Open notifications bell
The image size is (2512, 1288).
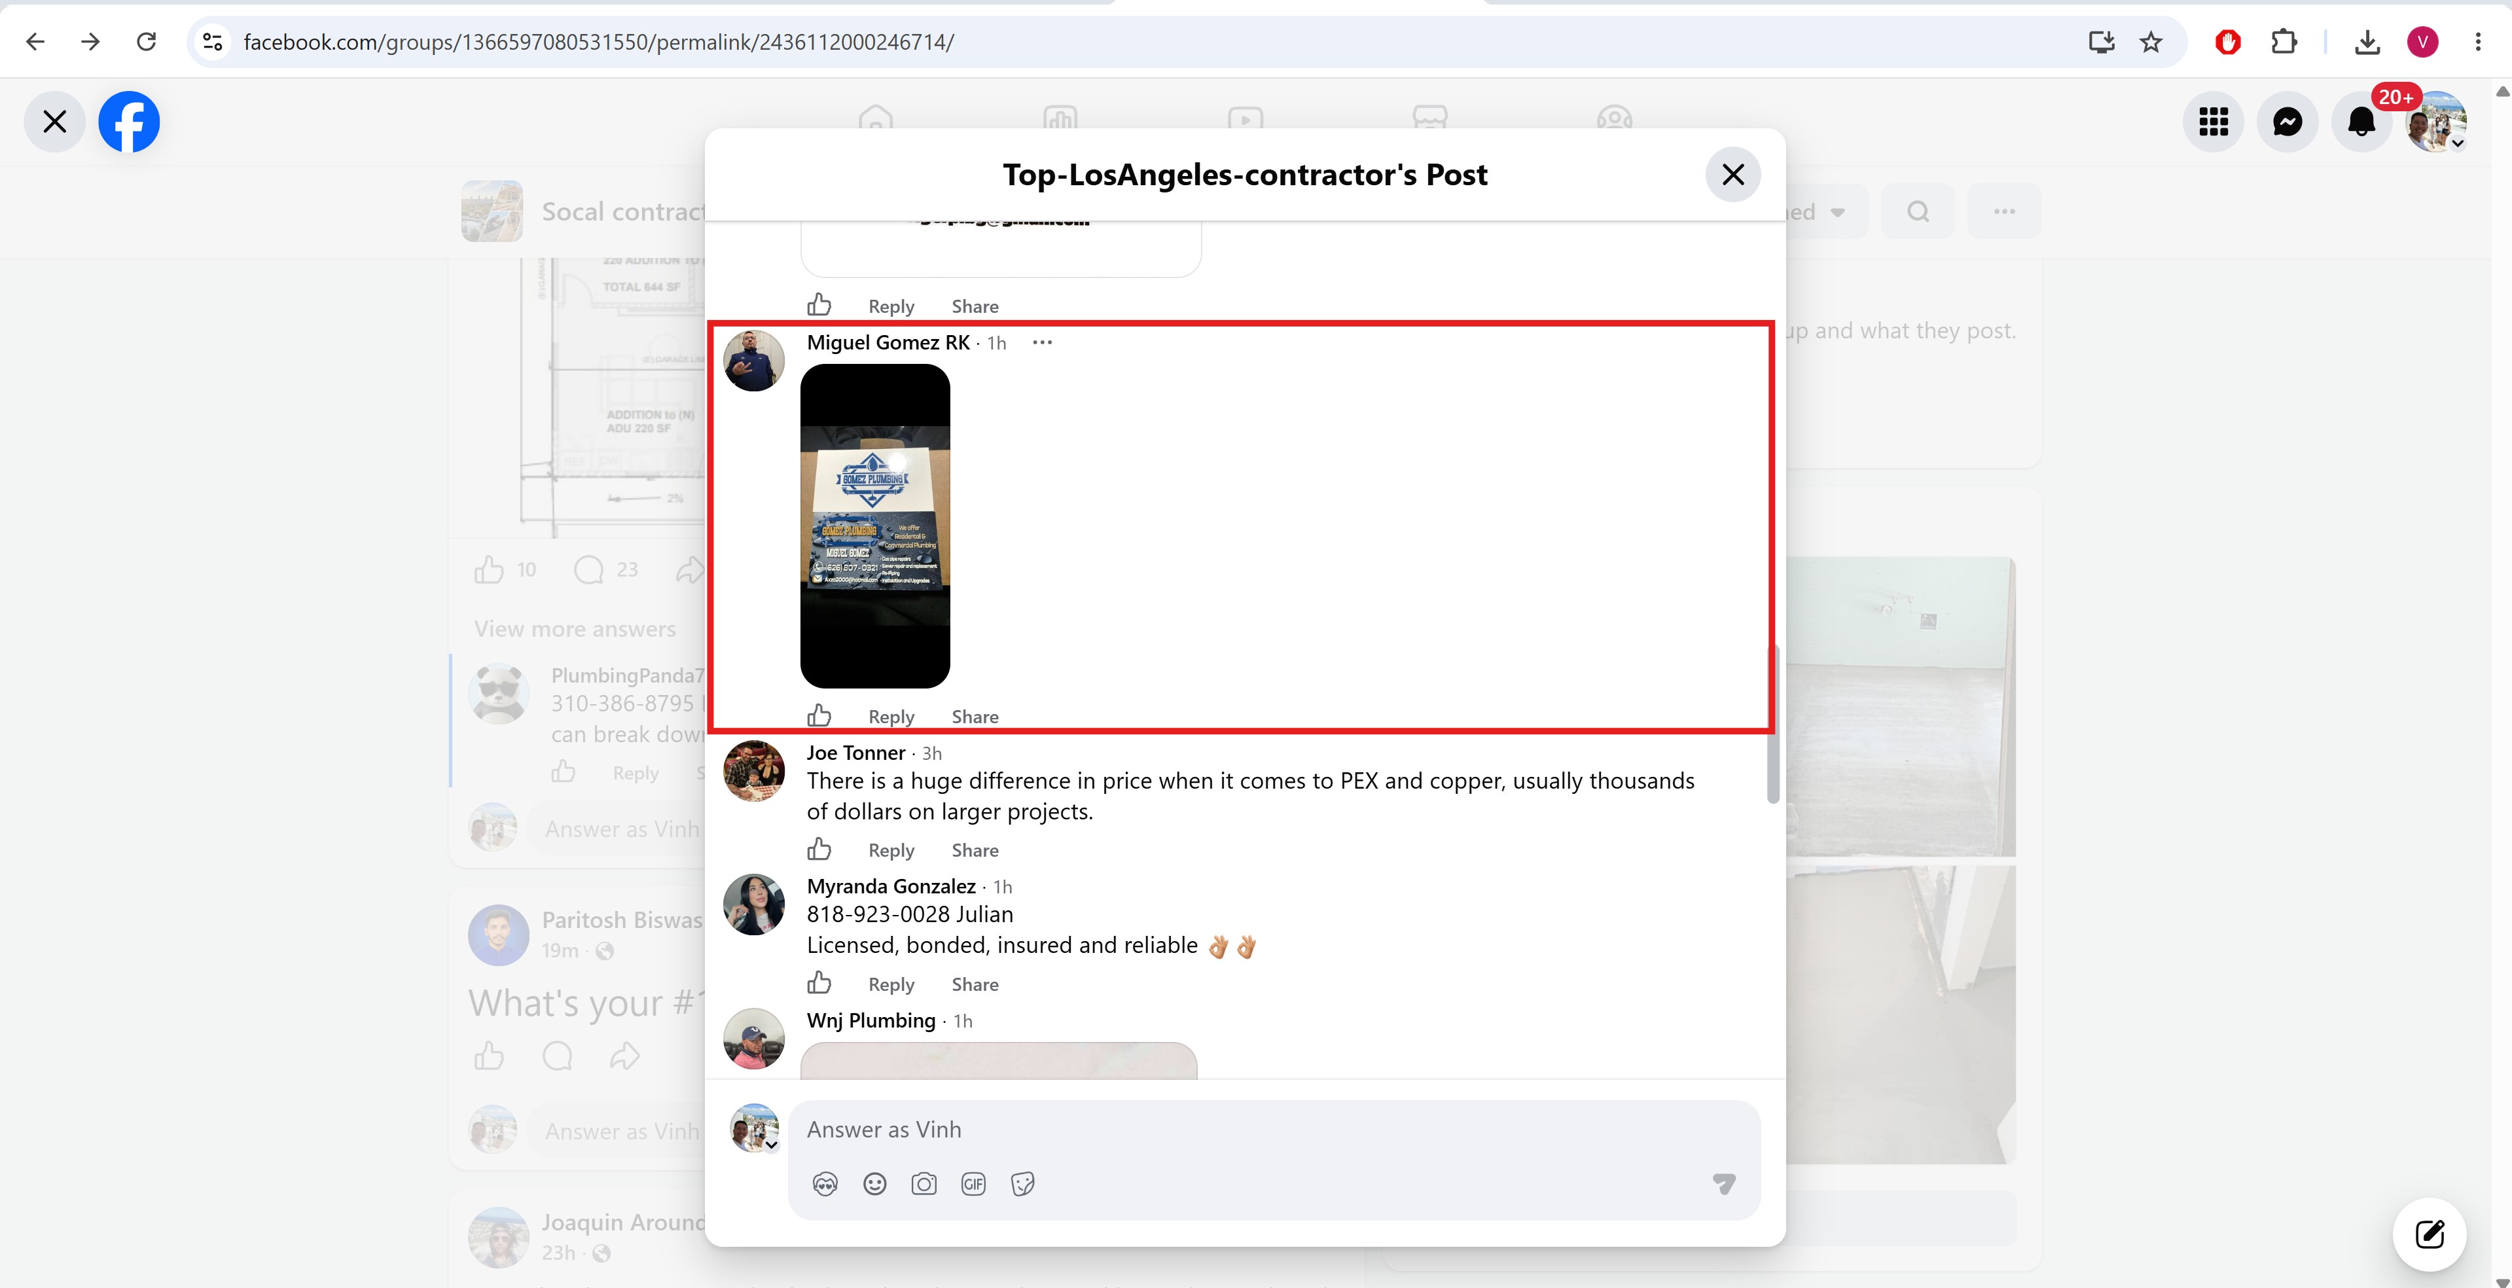2362,122
